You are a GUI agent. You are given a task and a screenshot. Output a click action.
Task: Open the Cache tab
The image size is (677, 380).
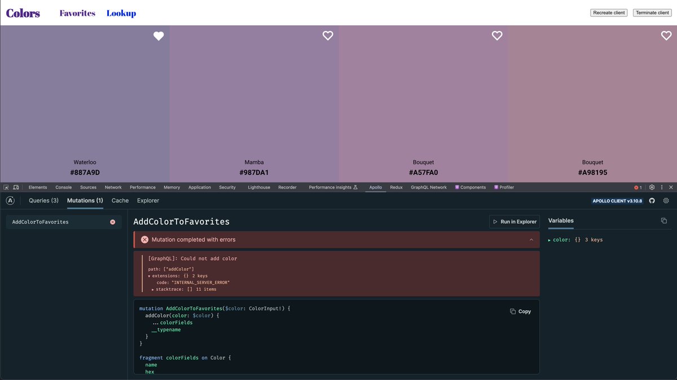pos(120,200)
